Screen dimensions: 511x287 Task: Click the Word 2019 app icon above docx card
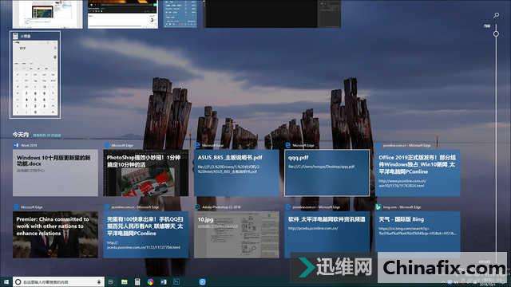(x=16, y=145)
